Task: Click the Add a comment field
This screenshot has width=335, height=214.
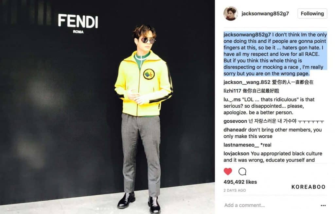Action: point(271,205)
